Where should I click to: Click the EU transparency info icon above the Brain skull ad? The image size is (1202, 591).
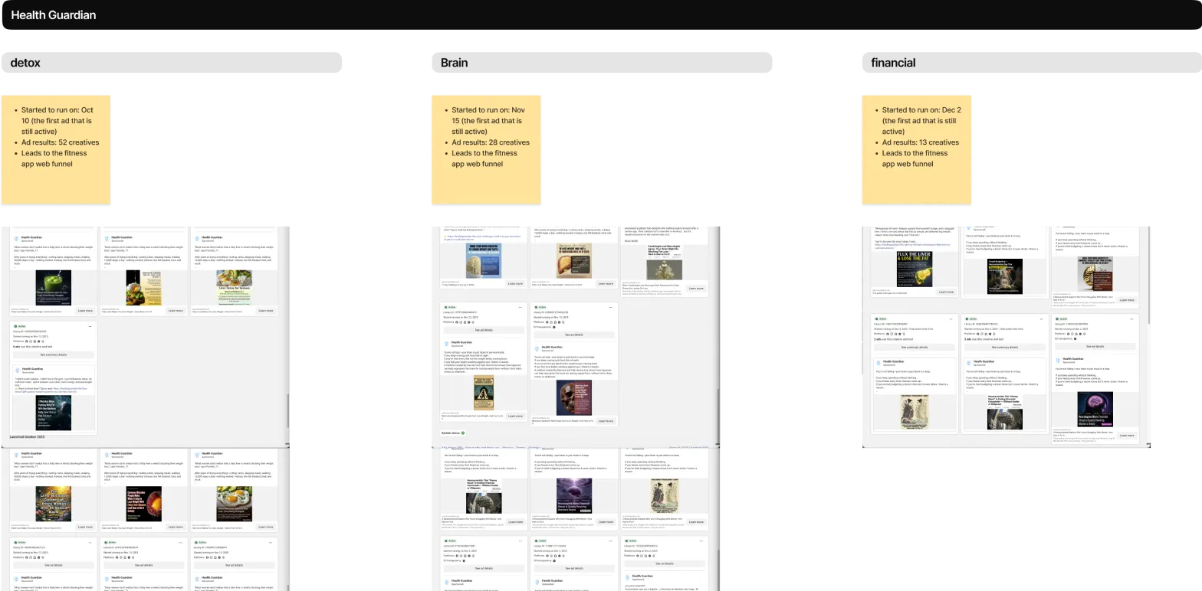(x=553, y=327)
